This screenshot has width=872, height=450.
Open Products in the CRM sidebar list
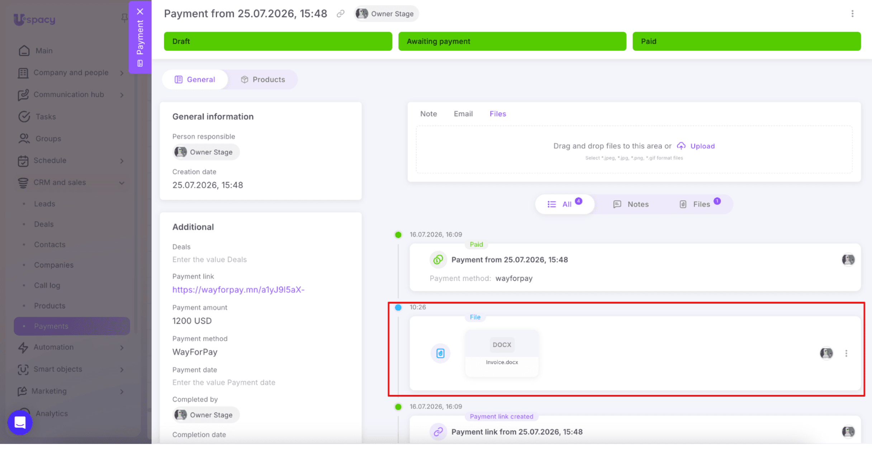click(50, 306)
